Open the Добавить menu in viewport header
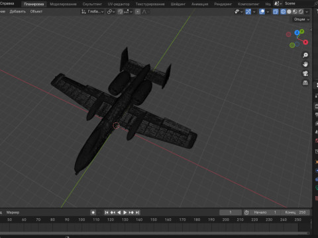The height and width of the screenshot is (238, 318). 18,11
